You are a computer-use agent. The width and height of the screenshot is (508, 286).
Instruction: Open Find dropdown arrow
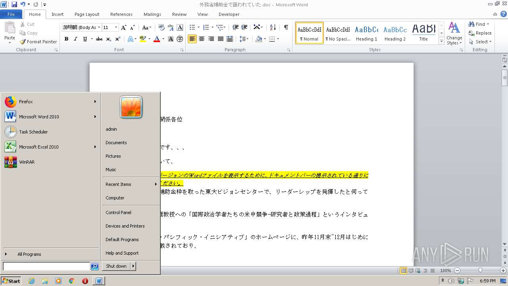click(488, 24)
